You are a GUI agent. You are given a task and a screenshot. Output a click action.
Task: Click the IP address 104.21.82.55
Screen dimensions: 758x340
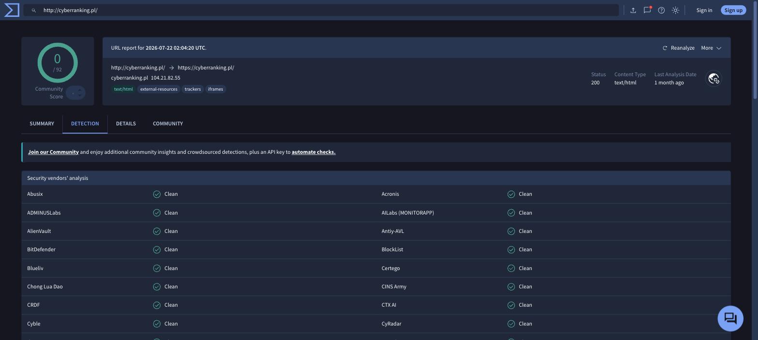point(165,78)
